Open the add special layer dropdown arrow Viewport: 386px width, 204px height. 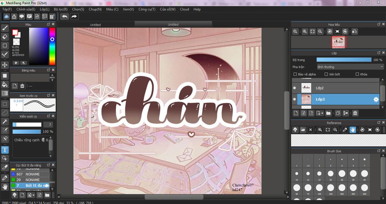[x=322, y=114]
